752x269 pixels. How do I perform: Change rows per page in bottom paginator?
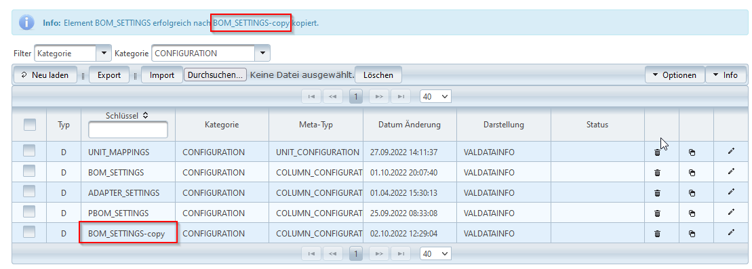(435, 253)
